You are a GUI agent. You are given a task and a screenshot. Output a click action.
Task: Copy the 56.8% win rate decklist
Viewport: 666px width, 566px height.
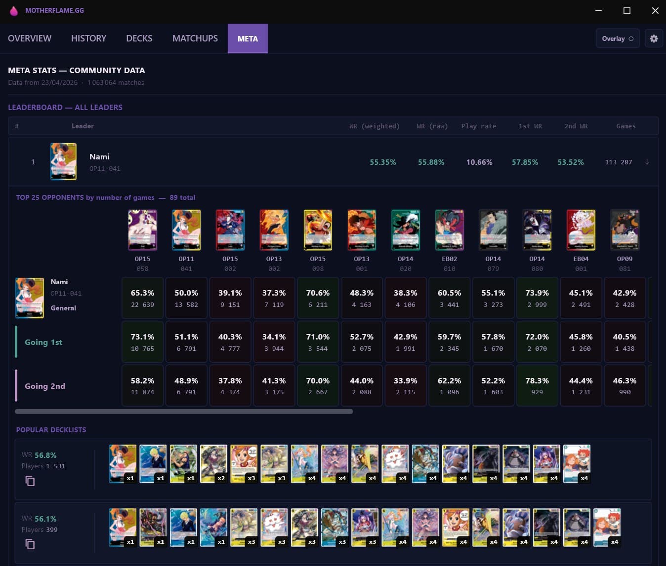[30, 481]
